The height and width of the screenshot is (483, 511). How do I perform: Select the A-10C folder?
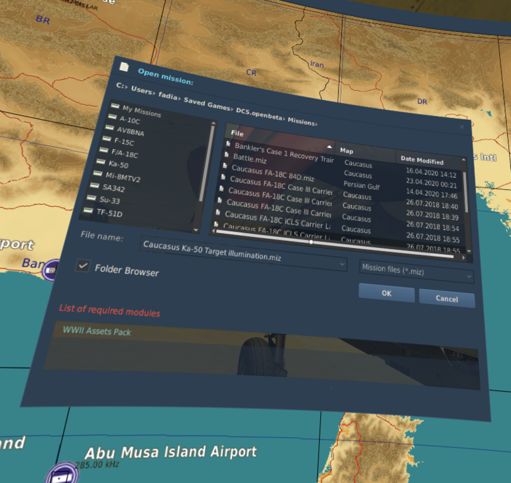click(x=130, y=120)
